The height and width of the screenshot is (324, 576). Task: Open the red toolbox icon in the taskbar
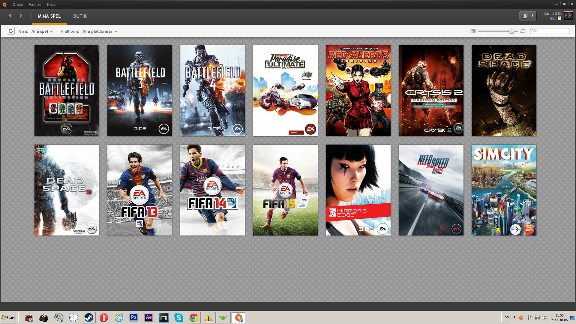point(29,318)
